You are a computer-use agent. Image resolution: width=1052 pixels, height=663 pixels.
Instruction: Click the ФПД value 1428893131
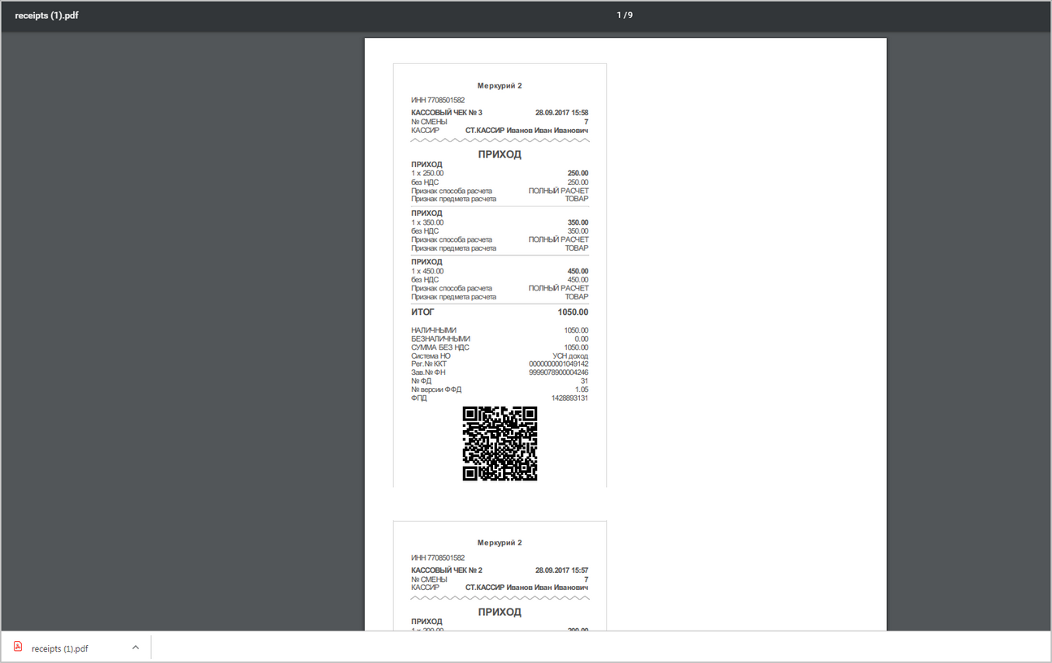pyautogui.click(x=569, y=398)
